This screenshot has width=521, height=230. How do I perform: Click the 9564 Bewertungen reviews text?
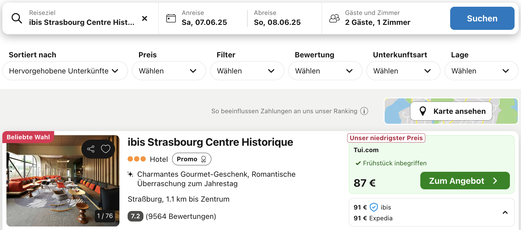(x=181, y=216)
